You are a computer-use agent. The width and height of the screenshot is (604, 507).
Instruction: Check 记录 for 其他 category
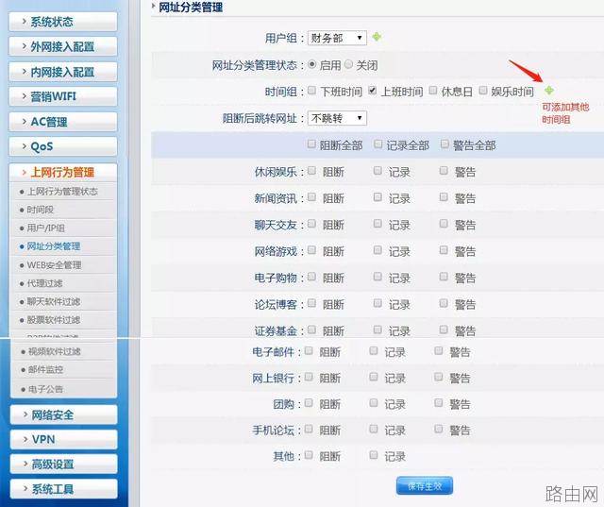pyautogui.click(x=374, y=455)
